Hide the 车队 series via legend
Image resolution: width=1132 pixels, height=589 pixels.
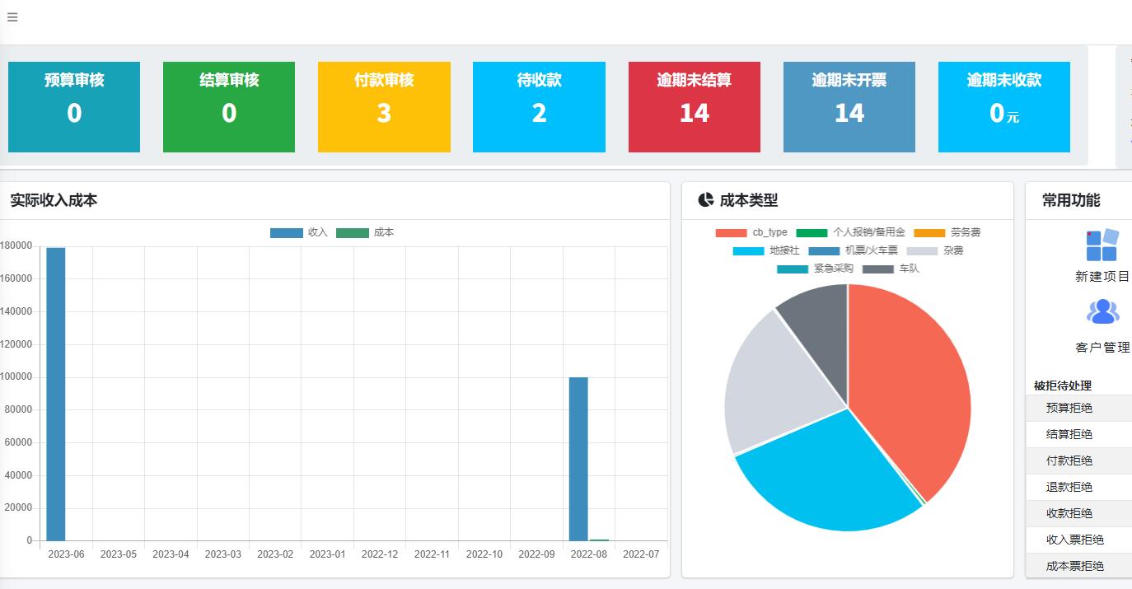[891, 269]
